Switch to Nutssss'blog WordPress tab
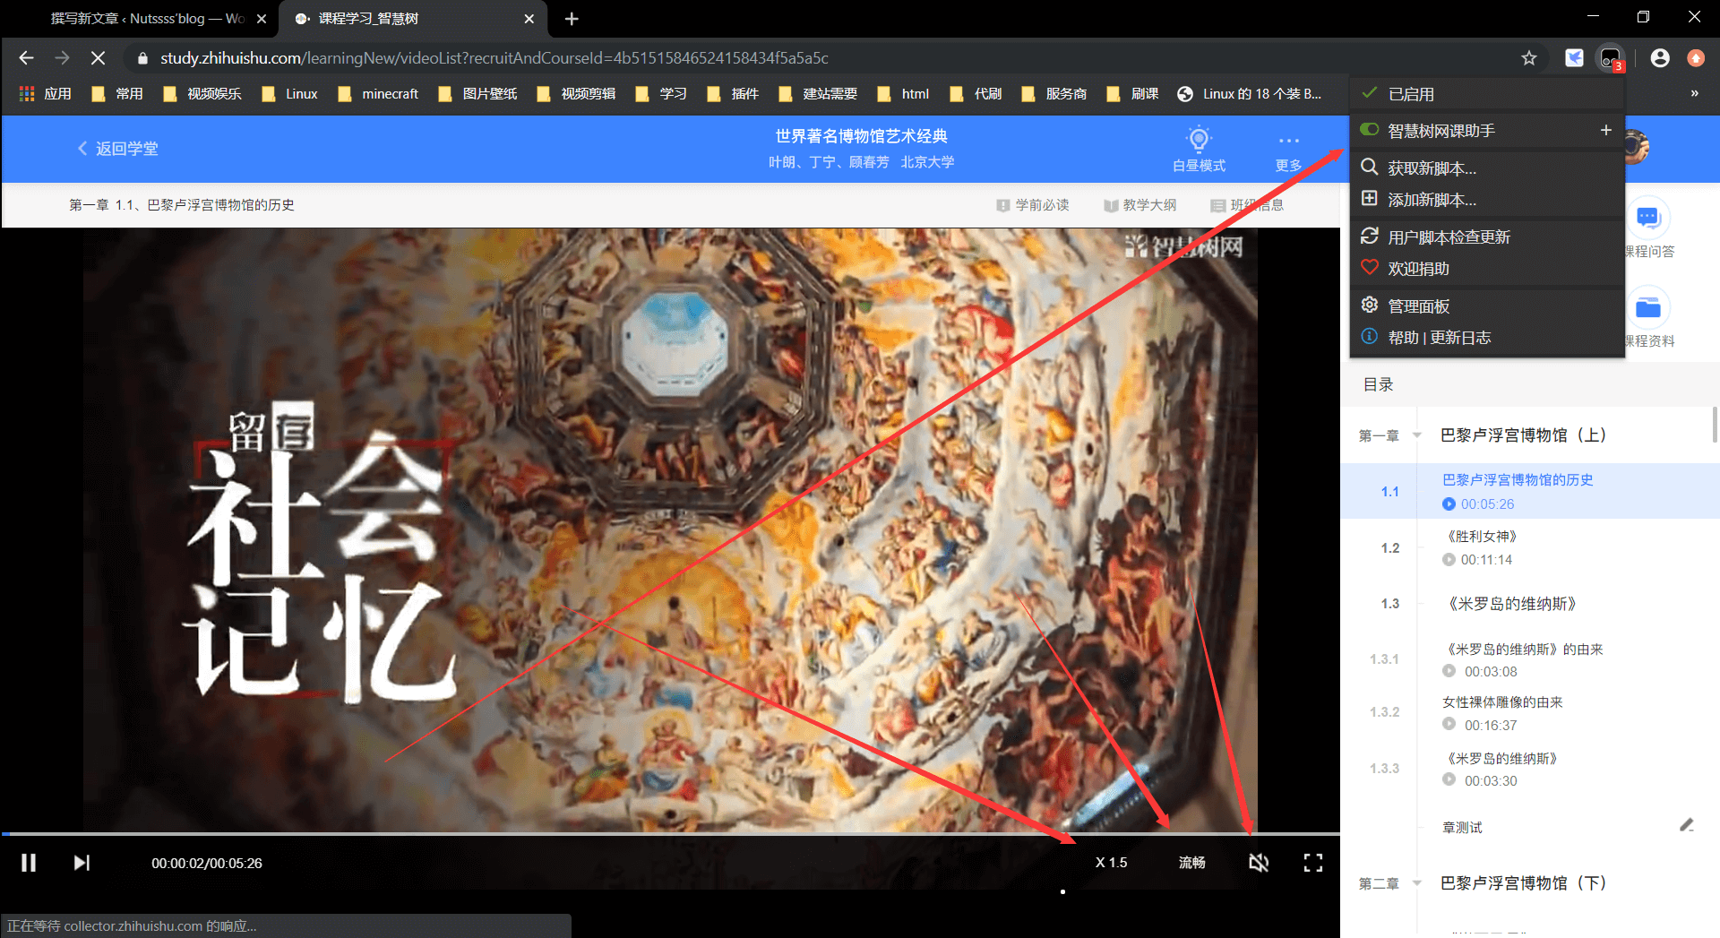The width and height of the screenshot is (1720, 938). (x=146, y=19)
